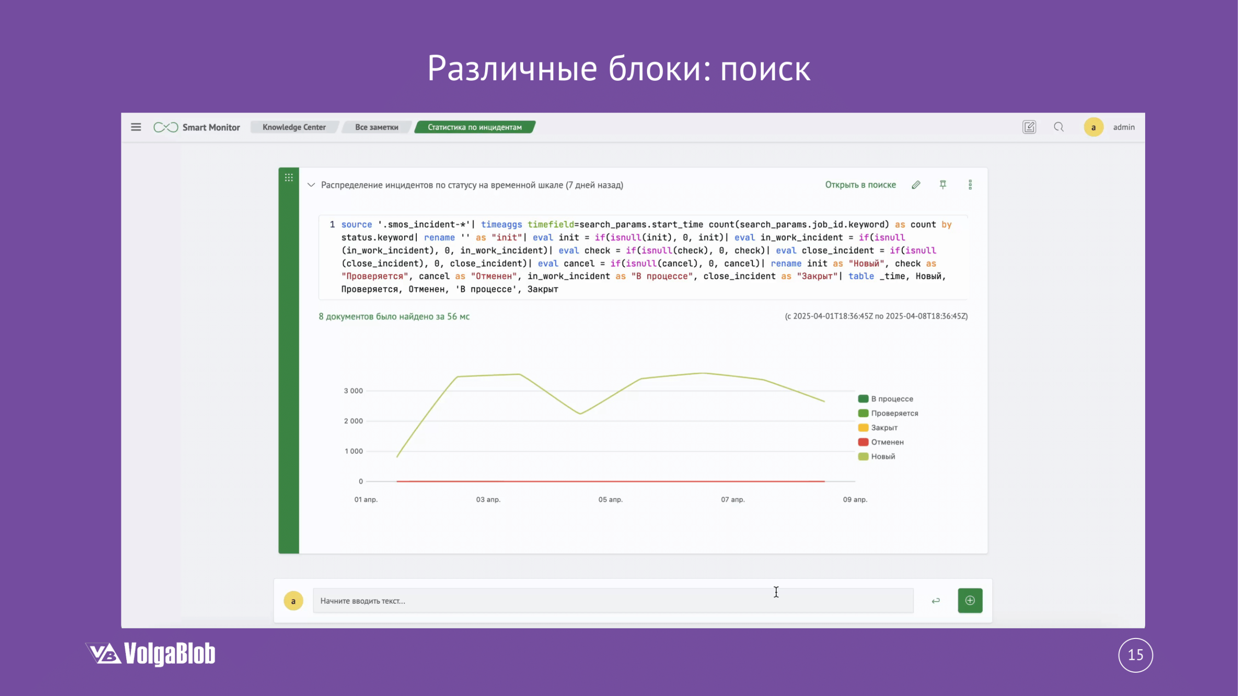
Task: Open the block's three-dot options menu
Action: 970,185
